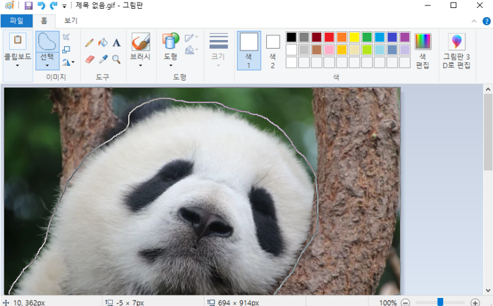The image size is (493, 306).
Task: Click the Paint app icon in title bar
Action: coord(9,6)
